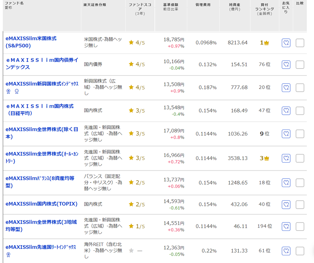This screenshot has height=263, width=314.
Task: Select 新興国株式インデックス for comparison
Action: 300,88
